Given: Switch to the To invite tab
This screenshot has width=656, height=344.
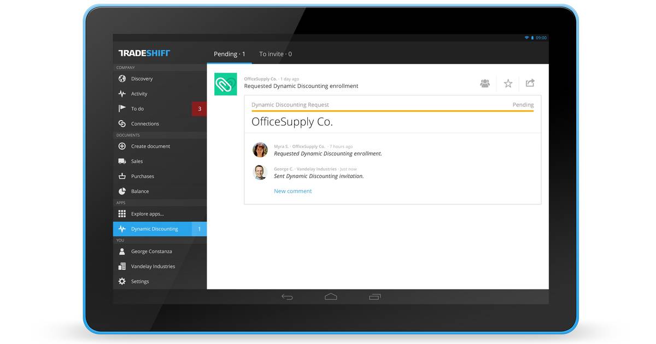Looking at the screenshot, I should point(275,54).
